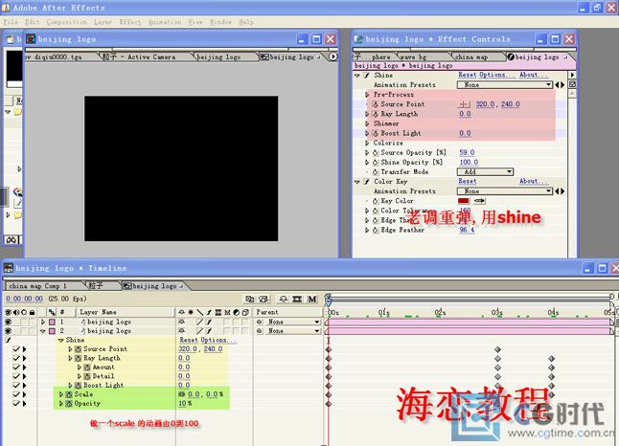Screen dimensions: 619x446
Task: Click the Effect Controls panel menu arrow
Action: pyautogui.click(x=572, y=75)
